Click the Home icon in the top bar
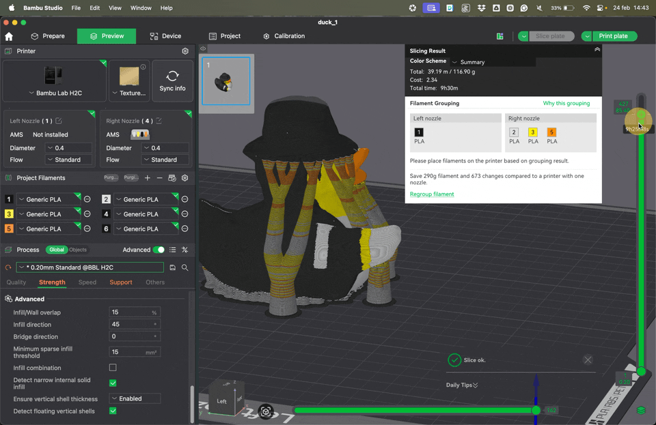Screen dimensions: 656x425 pos(9,36)
